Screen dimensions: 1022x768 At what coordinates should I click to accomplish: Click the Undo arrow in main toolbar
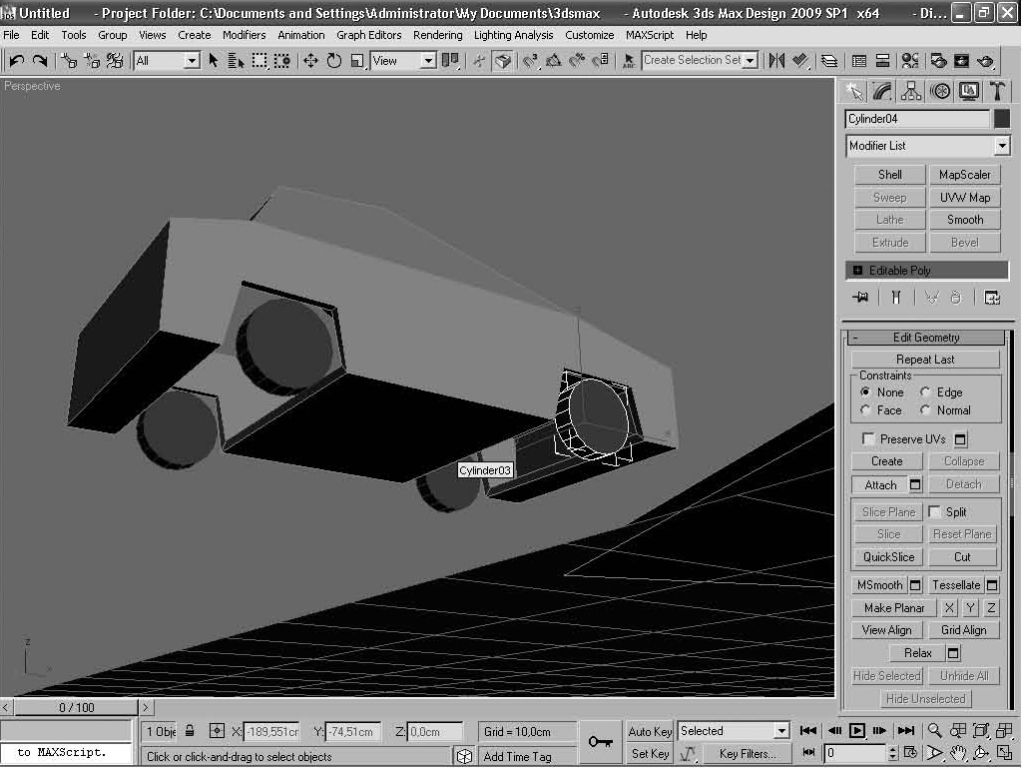[16, 61]
